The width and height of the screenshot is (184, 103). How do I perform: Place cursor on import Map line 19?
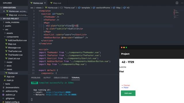tap(63, 64)
